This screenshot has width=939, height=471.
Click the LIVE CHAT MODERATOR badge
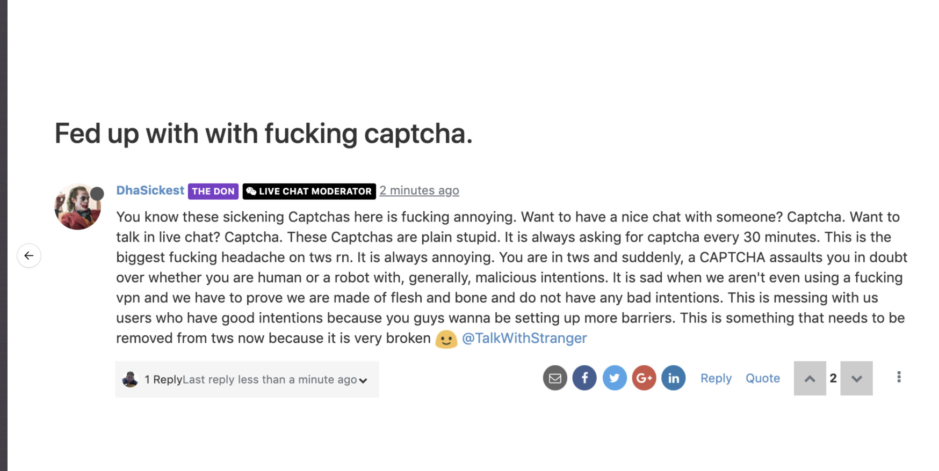coord(309,191)
